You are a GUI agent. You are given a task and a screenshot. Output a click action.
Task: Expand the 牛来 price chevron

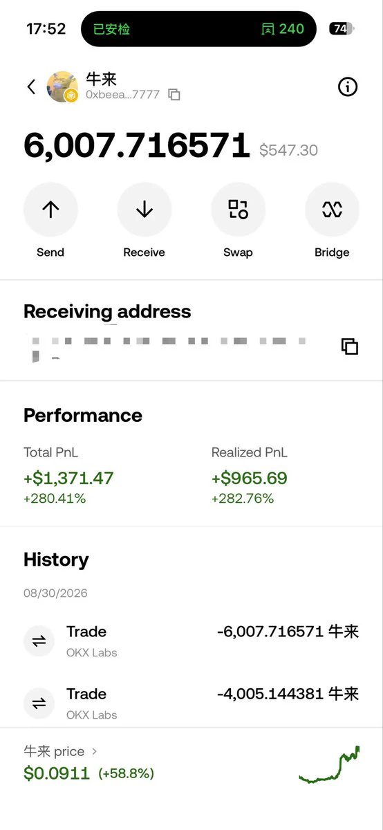pyautogui.click(x=95, y=751)
